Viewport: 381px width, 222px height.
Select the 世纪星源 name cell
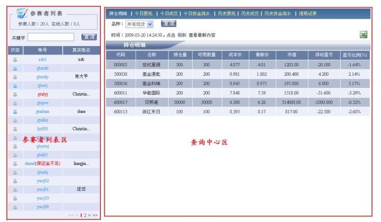pos(152,65)
